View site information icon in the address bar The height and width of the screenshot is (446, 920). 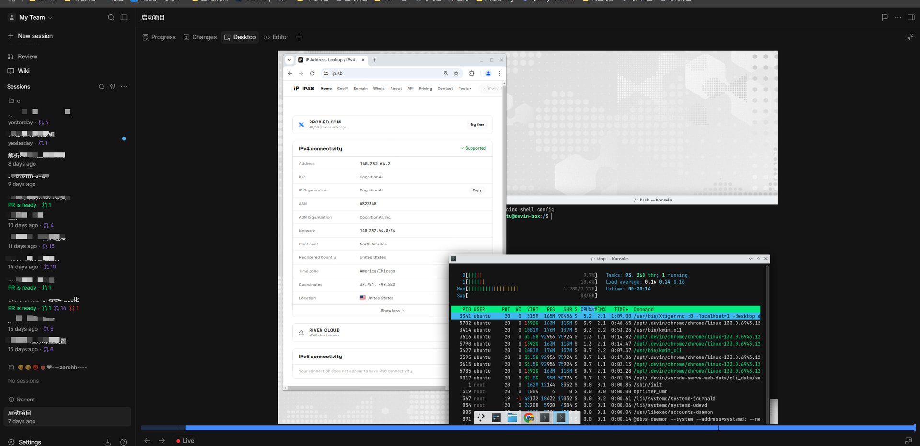[x=326, y=73]
